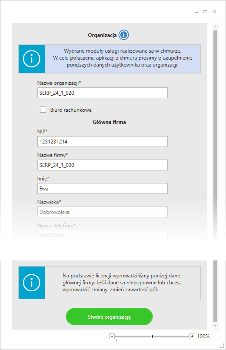Click the Nazwa firmy text field

coord(103,165)
